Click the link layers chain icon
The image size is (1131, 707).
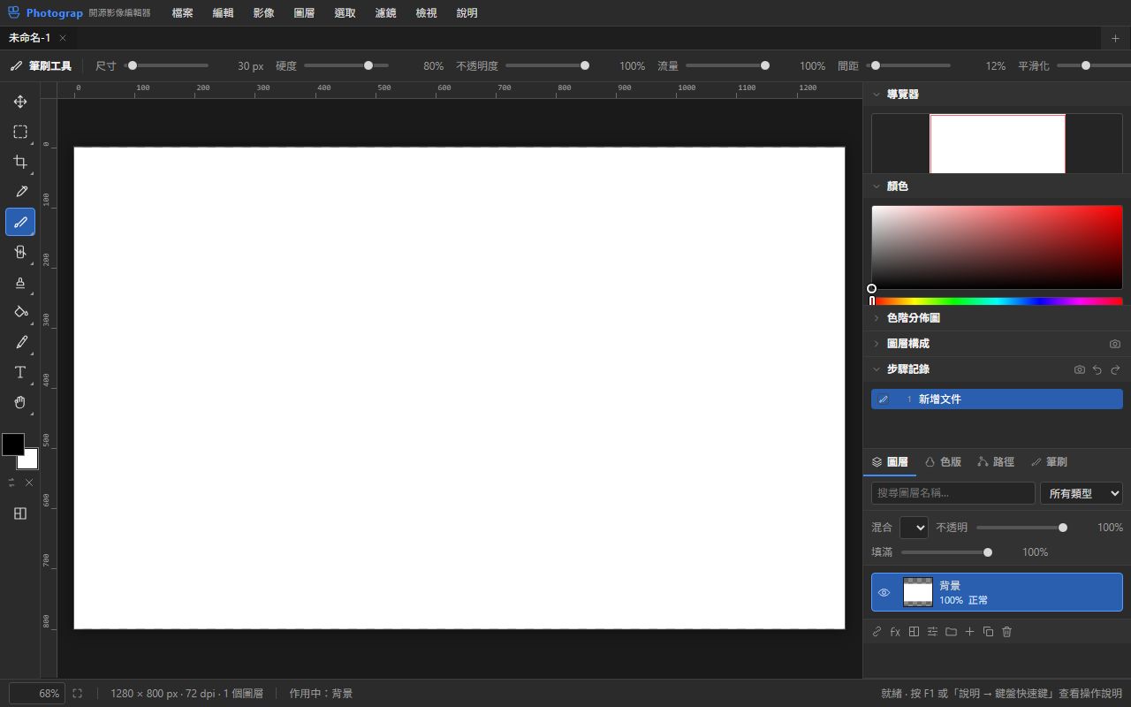pos(877,632)
